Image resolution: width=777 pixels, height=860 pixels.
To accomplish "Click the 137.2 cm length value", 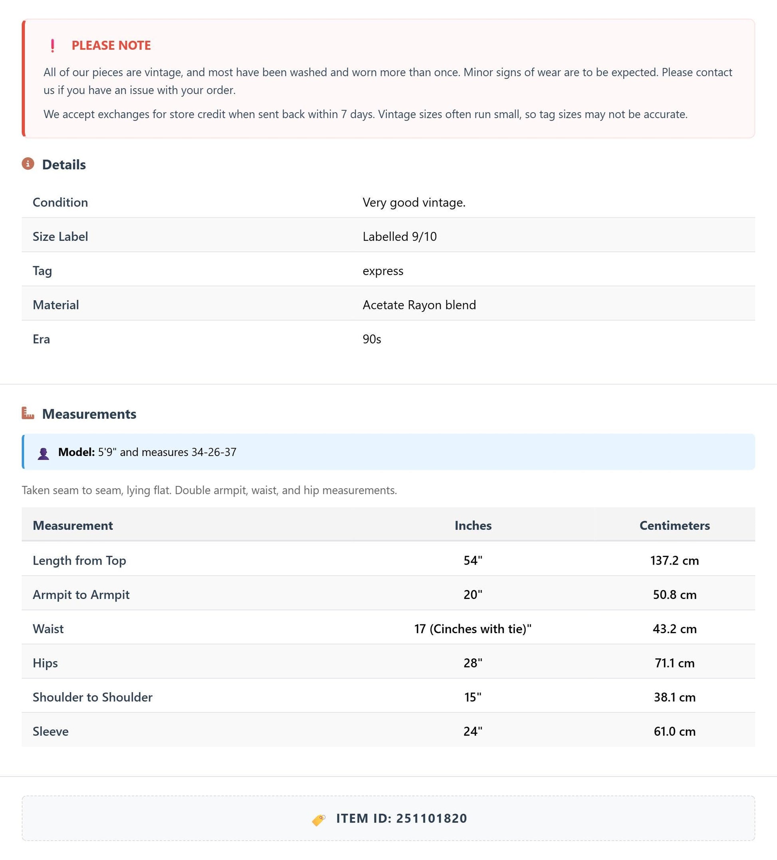I will click(x=675, y=560).
